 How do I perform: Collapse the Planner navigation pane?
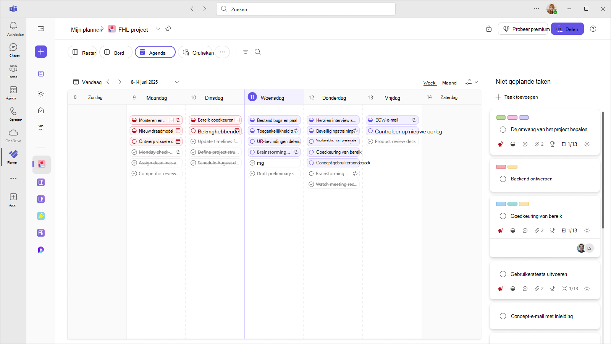coord(41,29)
